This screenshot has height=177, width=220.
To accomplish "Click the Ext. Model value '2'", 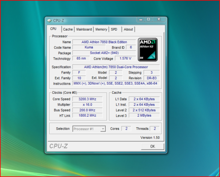I will coord(116,78).
